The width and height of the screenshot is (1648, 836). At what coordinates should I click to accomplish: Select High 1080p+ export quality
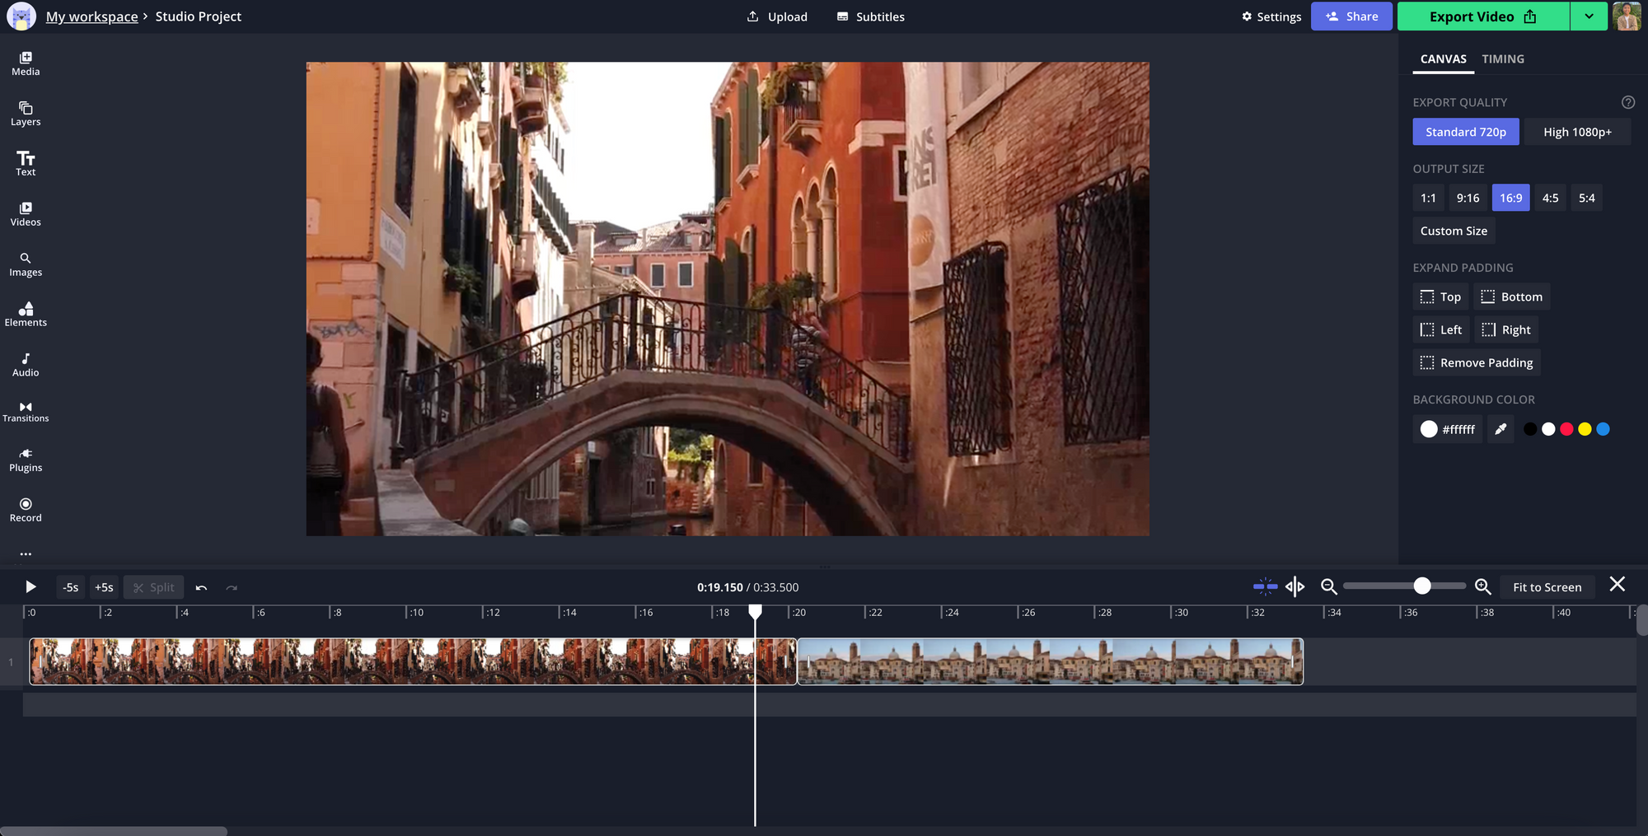1576,132
